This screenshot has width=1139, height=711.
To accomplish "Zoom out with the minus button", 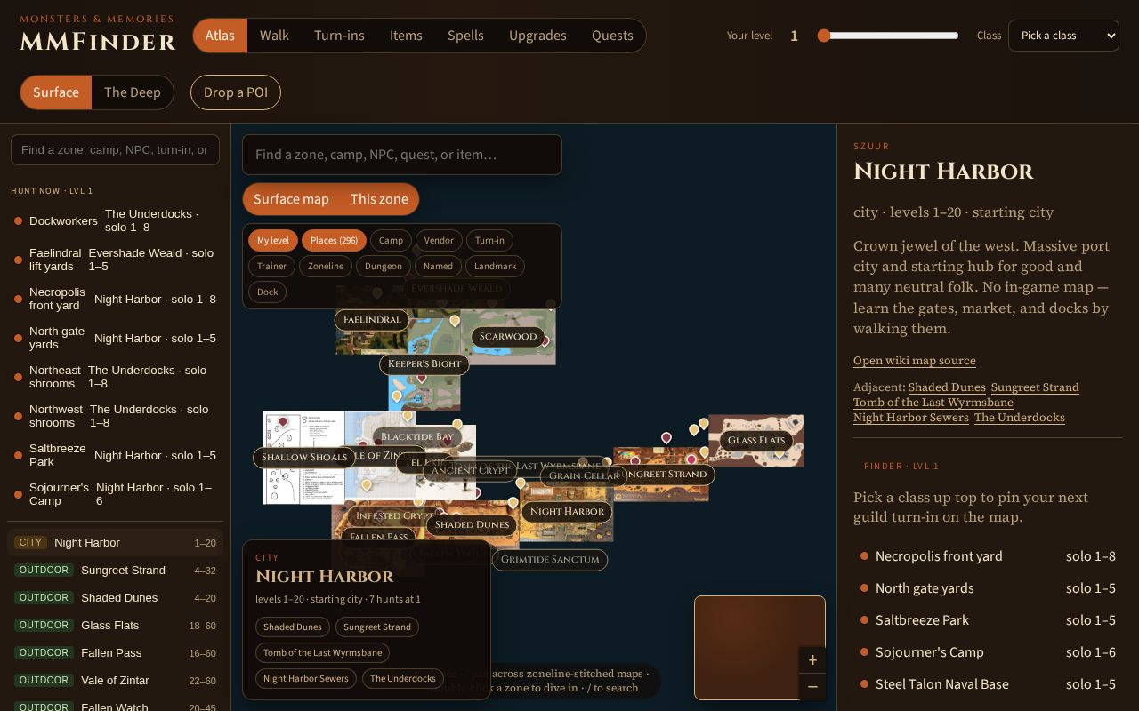I will [x=812, y=686].
